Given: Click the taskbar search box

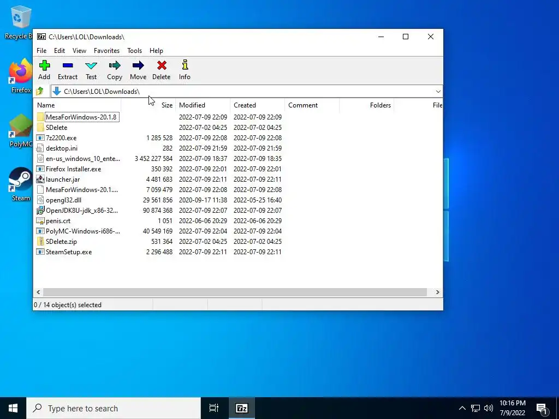Looking at the screenshot, I should coord(114,408).
